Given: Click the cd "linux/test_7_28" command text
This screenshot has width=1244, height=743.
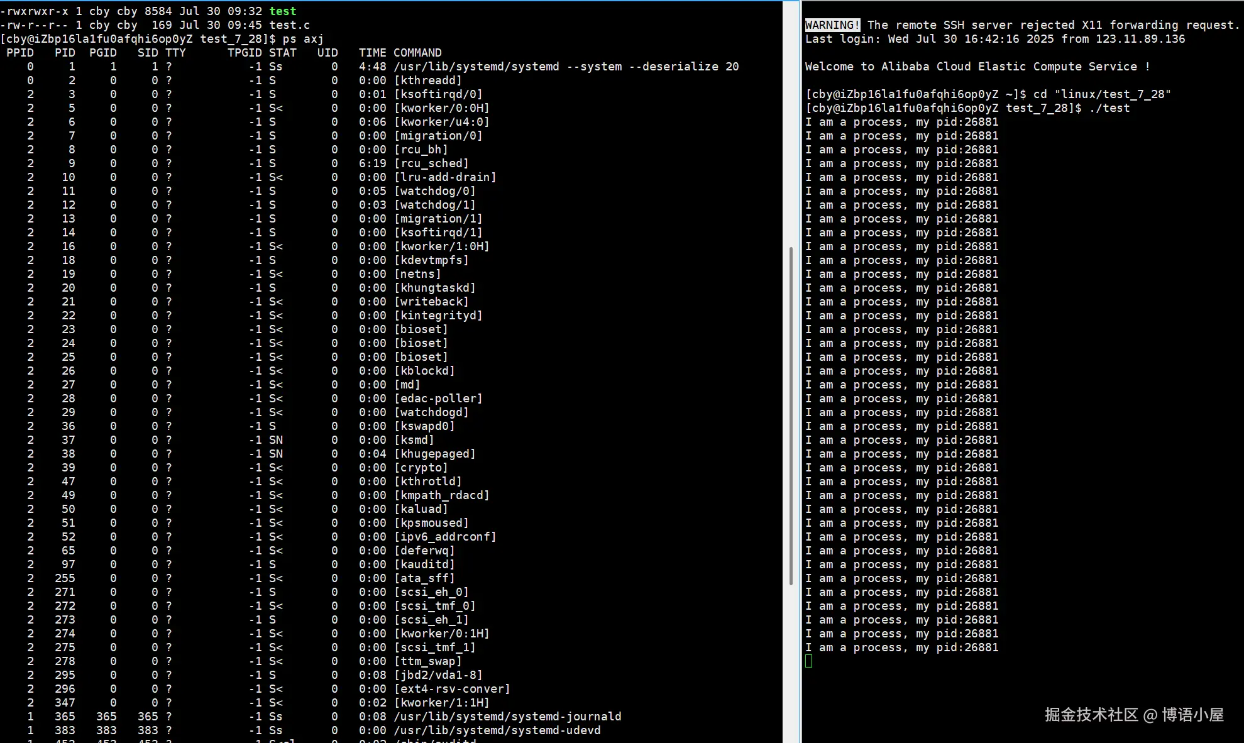Looking at the screenshot, I should (x=1102, y=94).
